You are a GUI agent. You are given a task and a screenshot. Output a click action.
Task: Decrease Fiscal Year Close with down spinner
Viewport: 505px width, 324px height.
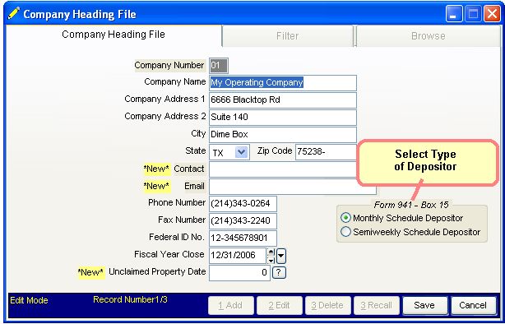tap(271, 260)
